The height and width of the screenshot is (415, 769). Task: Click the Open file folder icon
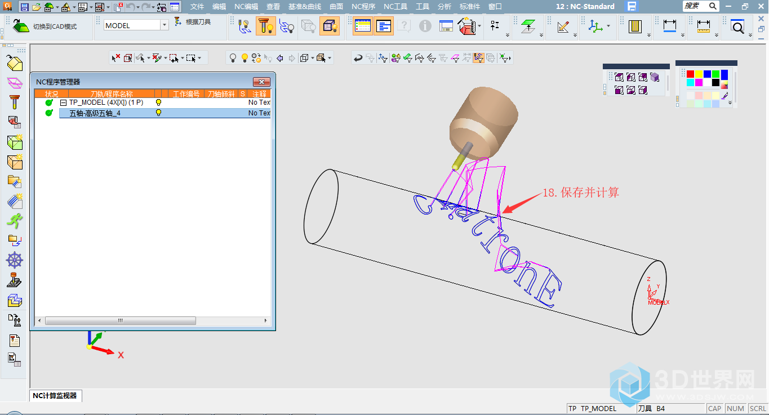[36, 7]
